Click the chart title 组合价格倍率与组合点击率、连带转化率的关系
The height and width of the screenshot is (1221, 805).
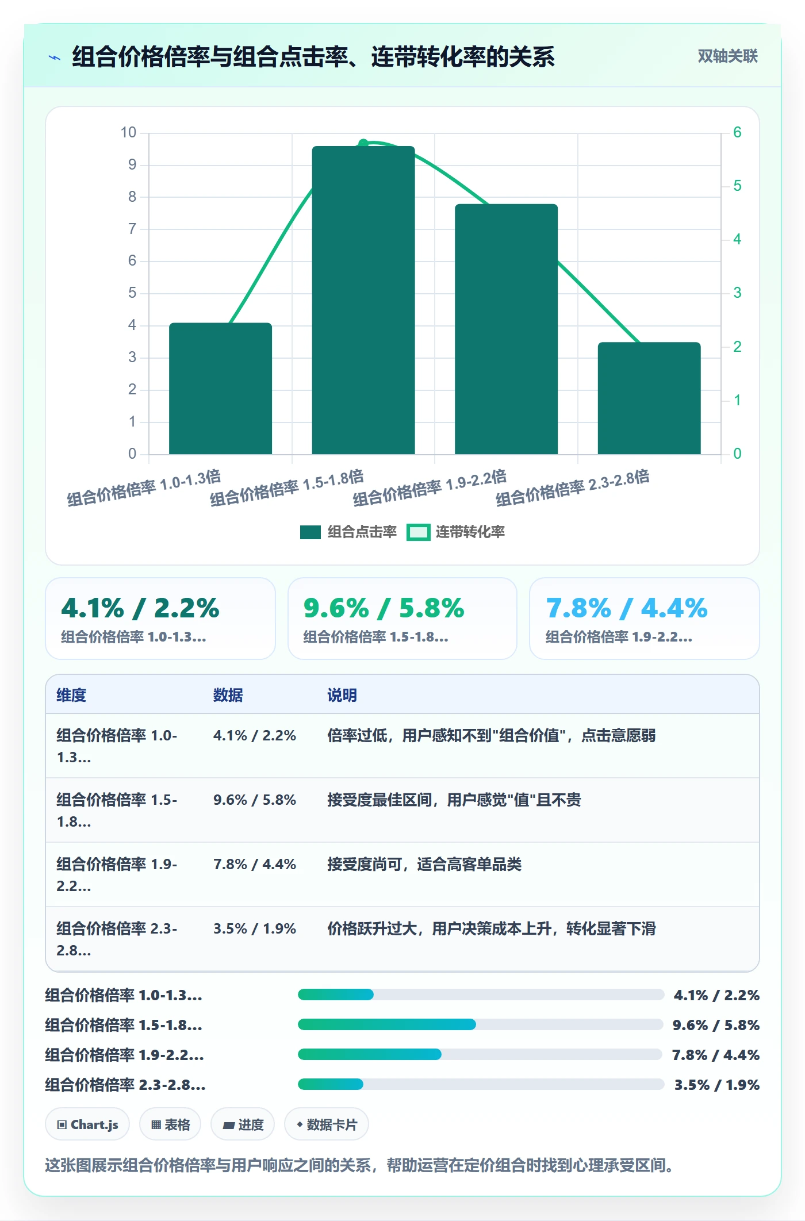tap(313, 57)
